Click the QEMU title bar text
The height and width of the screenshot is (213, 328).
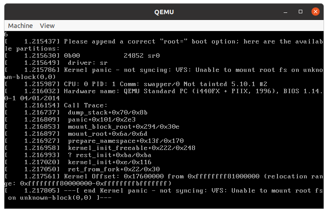(x=164, y=12)
